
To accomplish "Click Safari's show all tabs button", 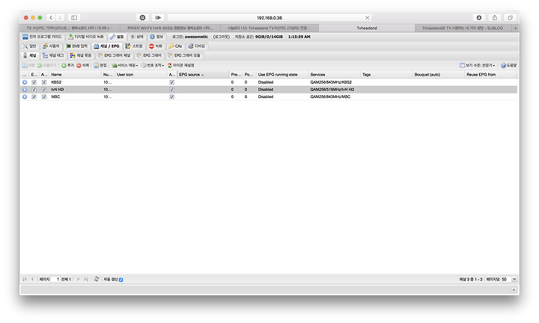I will 510,17.
